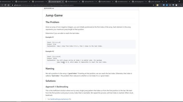Open the backtrackingJumpGame.js file link
Viewport: 183px width, 102px height.
tap(59, 99)
